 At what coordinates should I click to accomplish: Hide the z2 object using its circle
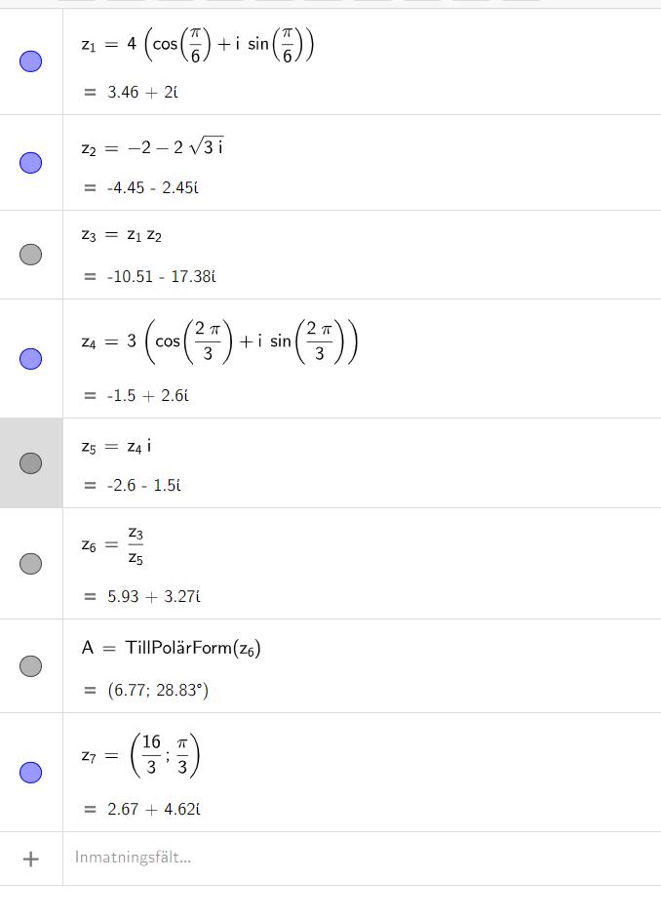coord(31,163)
